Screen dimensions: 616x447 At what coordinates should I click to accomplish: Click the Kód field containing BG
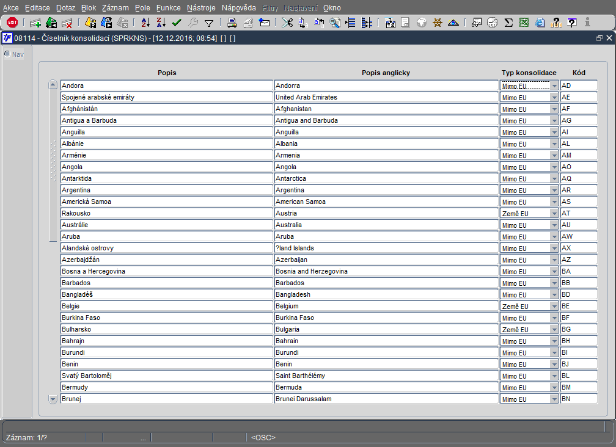579,329
